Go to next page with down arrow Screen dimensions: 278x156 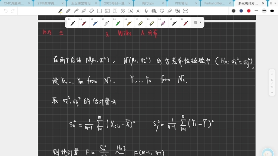point(272,93)
